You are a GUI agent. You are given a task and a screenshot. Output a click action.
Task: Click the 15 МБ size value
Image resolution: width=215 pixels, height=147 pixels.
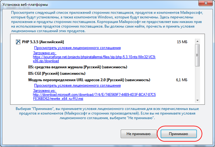pyautogui.click(x=182, y=42)
